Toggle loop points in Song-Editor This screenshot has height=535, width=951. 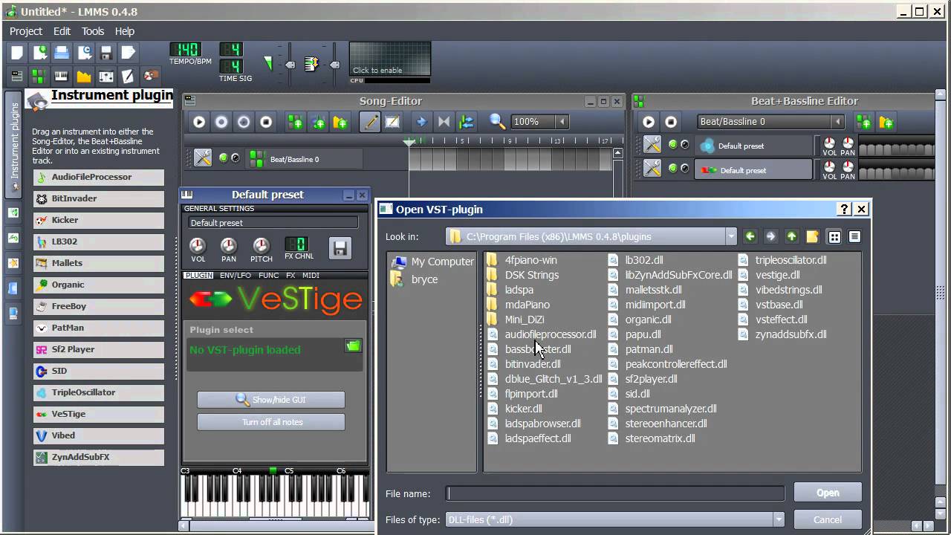(444, 122)
